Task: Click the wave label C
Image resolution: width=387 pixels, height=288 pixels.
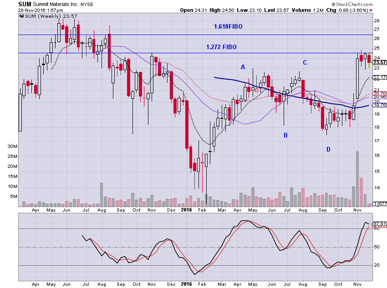Action: (x=305, y=63)
